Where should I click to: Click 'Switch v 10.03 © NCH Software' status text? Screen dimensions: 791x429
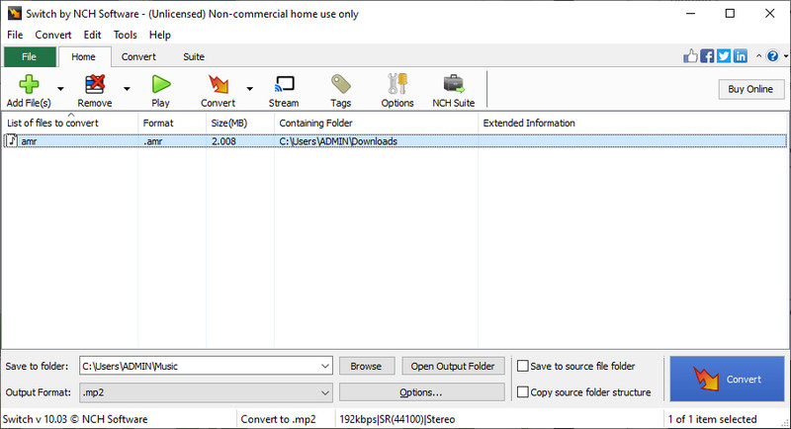(75, 419)
